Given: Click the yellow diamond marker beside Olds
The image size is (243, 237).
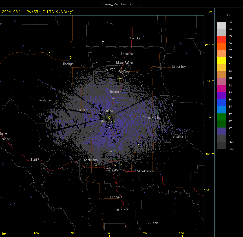Looking at the screenshot, I should tap(110, 117).
